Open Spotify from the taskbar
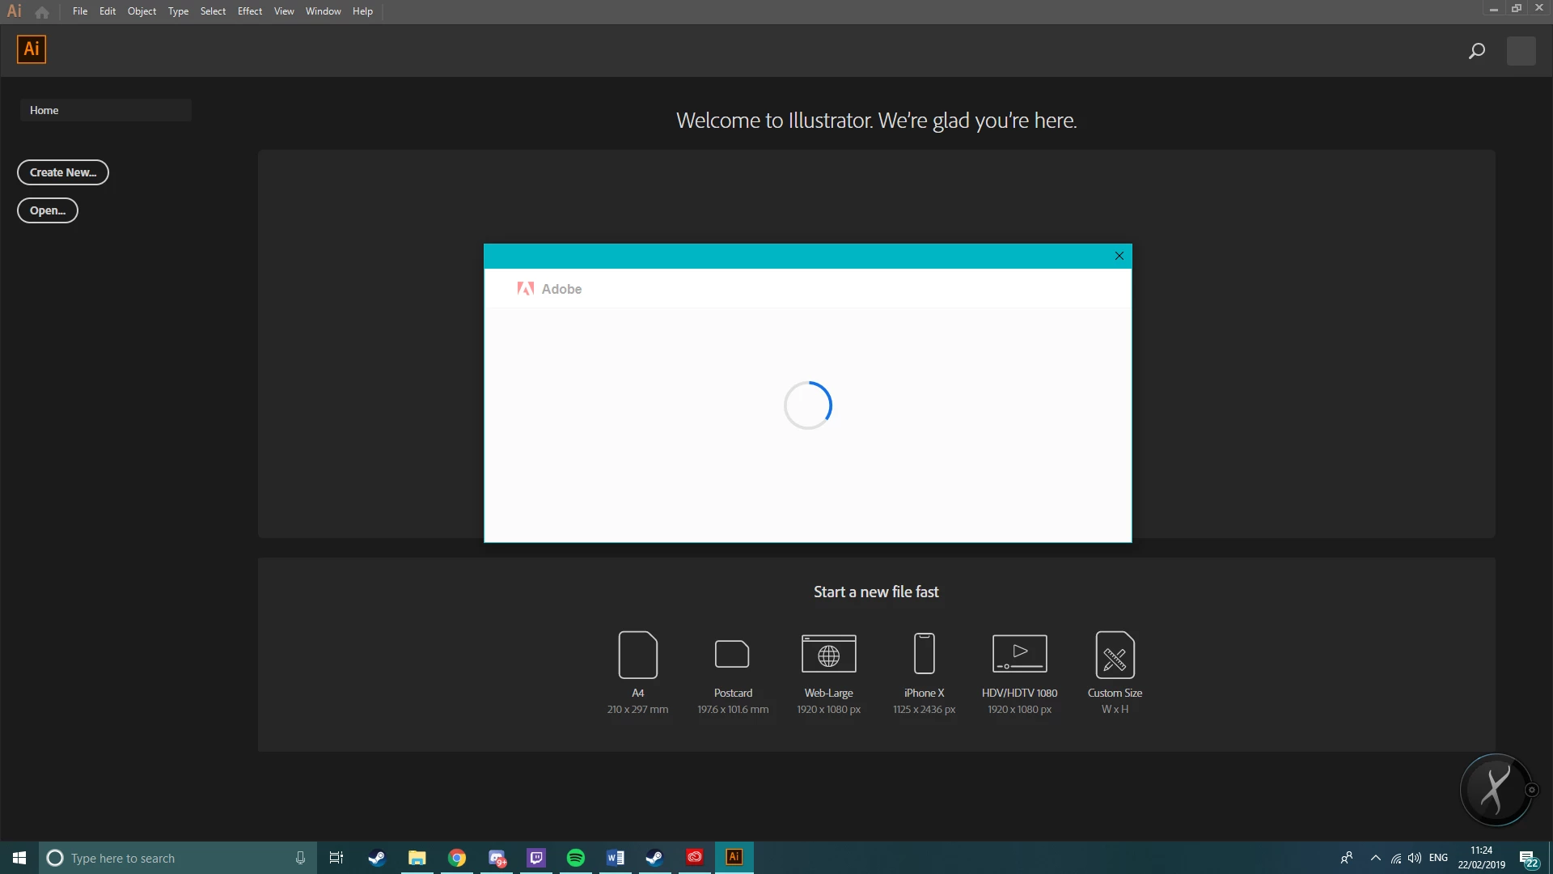The image size is (1553, 874). click(x=575, y=858)
